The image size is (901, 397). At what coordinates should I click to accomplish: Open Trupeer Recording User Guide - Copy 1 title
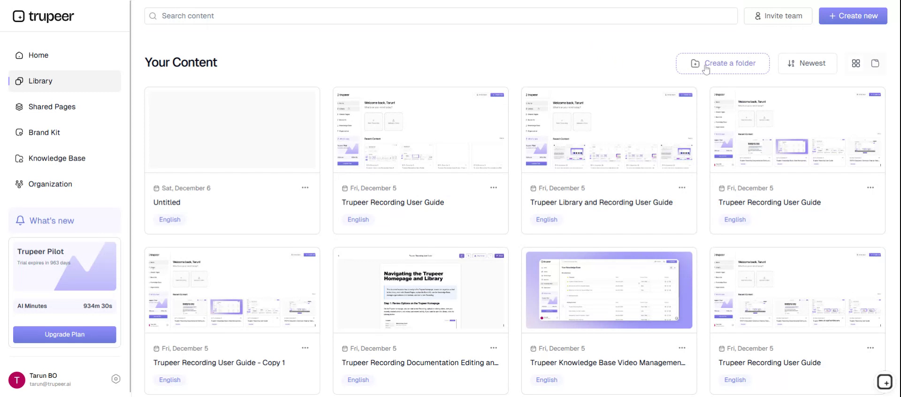tap(219, 363)
